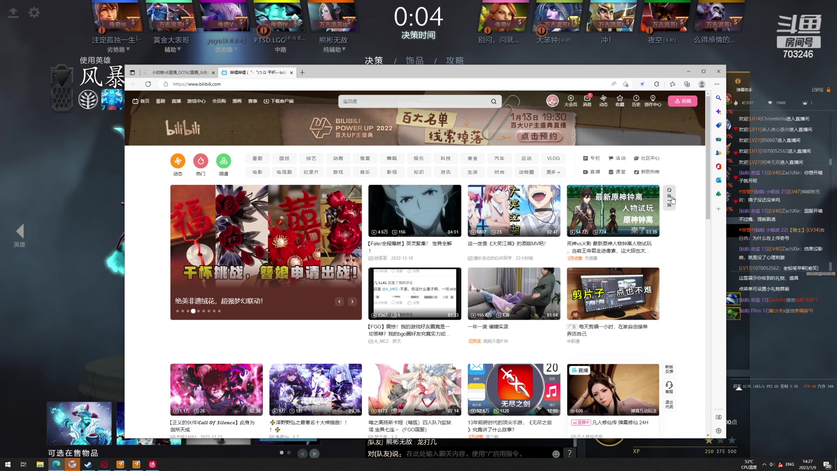Open 游戏中心 in bilibili nav
This screenshot has height=471, width=837.
coord(196,101)
